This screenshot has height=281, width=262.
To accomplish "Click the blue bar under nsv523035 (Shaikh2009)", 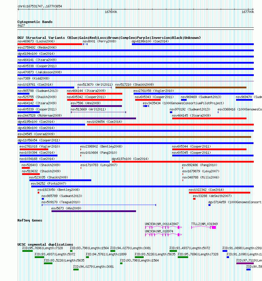I will click(60, 180).
